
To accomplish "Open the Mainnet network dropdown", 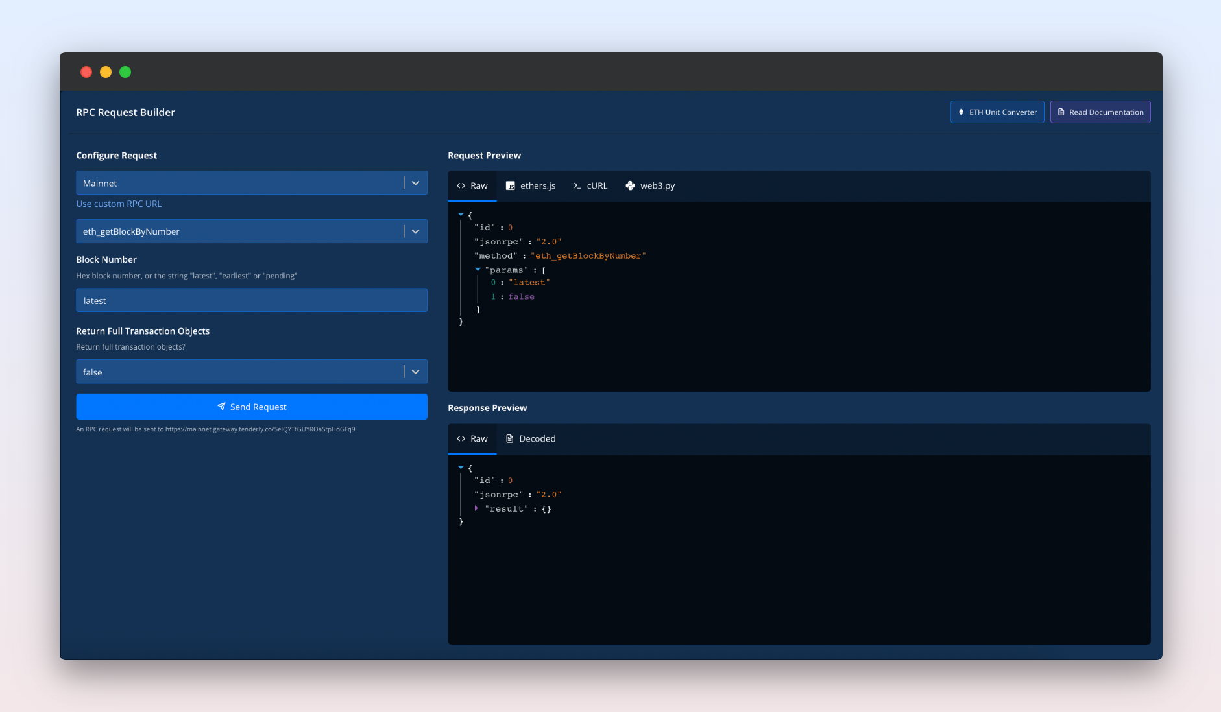I will point(415,183).
